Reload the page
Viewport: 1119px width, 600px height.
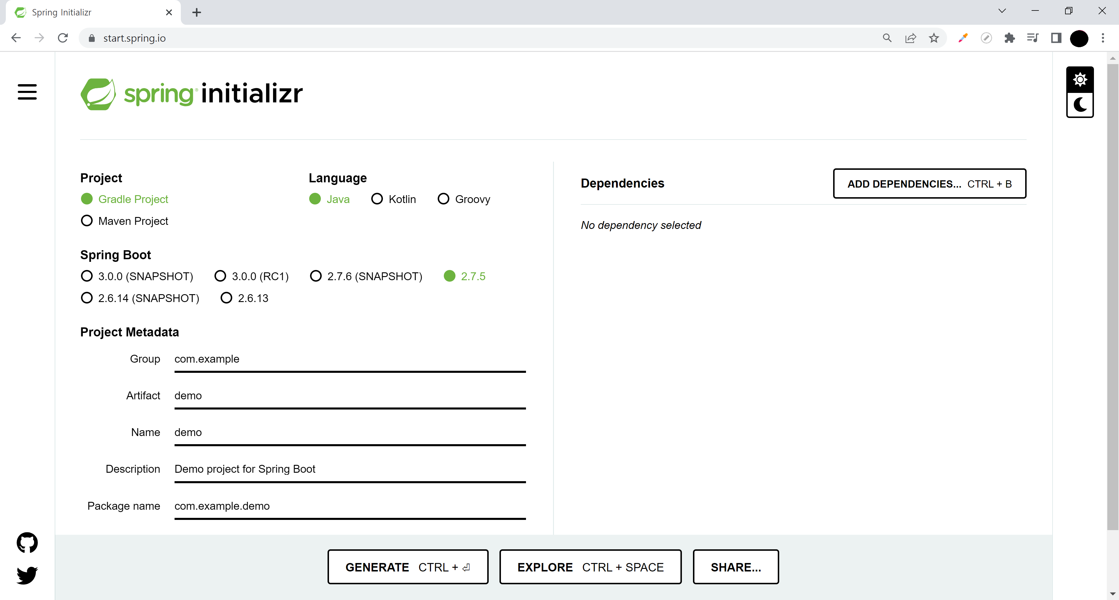click(x=63, y=38)
